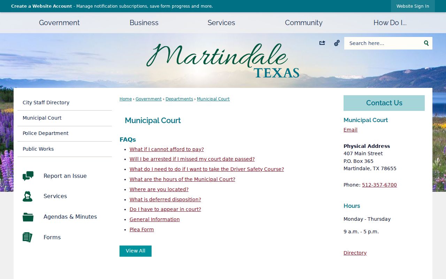This screenshot has height=279, width=446.
Task: Select City Staff Directory in the sidebar
Action: pos(65,103)
